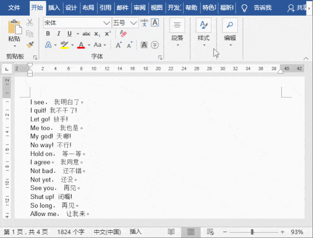Image resolution: width=313 pixels, height=238 pixels.
Task: Toggle italic formatting
Action: (x=59, y=34)
